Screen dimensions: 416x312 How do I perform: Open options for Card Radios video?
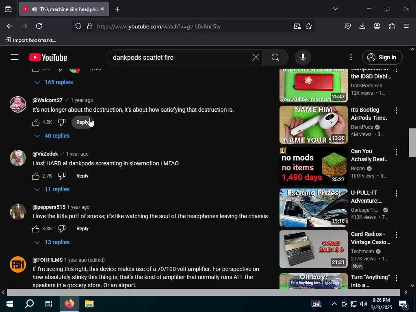click(x=396, y=234)
